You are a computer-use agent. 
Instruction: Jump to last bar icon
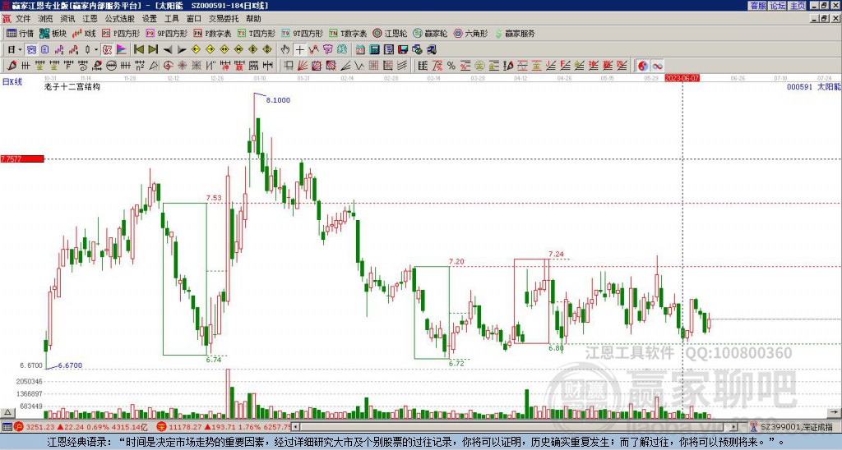pos(153,50)
